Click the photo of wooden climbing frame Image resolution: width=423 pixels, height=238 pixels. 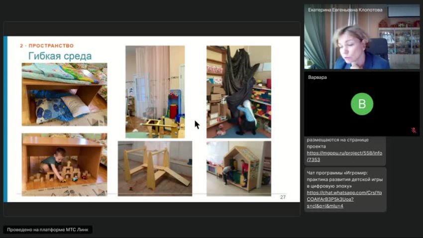point(155,169)
